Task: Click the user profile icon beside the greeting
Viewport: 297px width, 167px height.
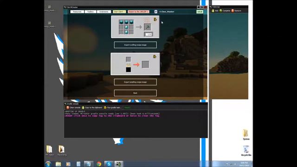Action: (x=156, y=12)
